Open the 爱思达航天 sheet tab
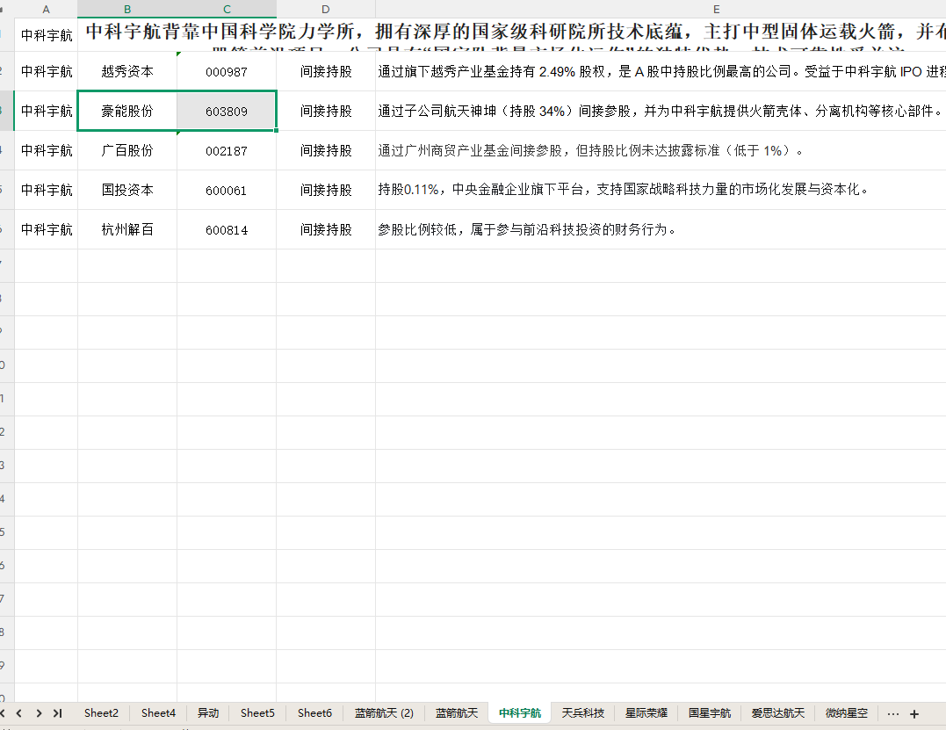946x730 pixels. 777,713
